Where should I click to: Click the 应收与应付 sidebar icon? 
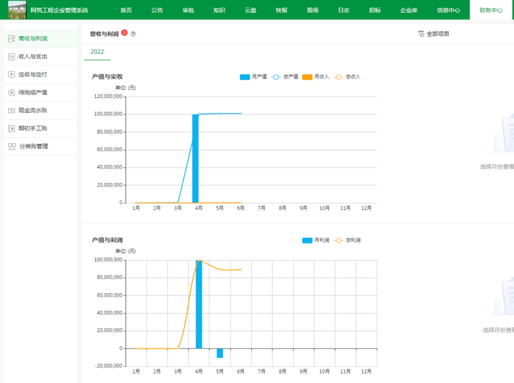[x=11, y=74]
